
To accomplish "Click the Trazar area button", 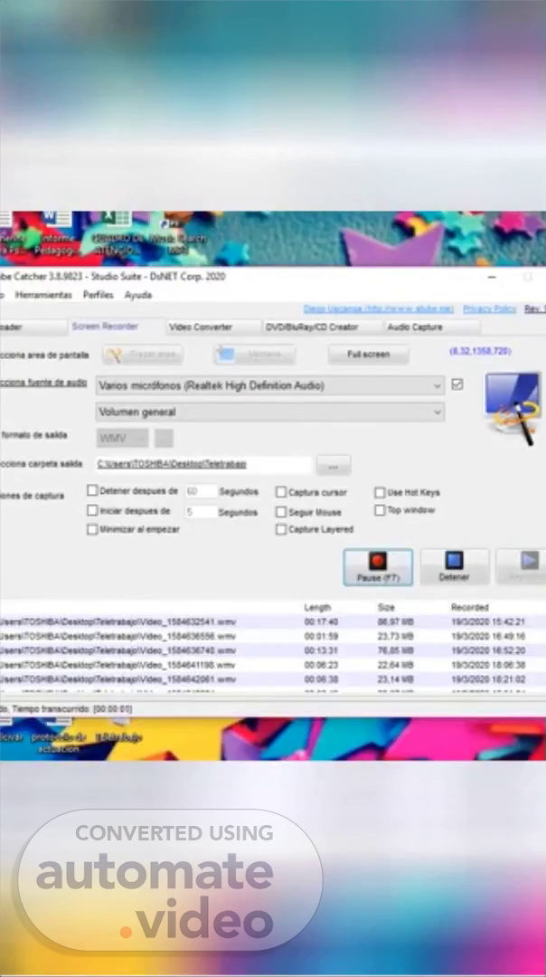I will click(143, 355).
